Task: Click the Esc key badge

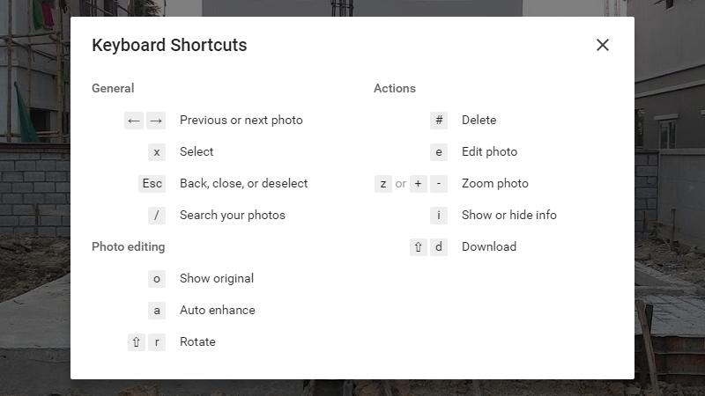Action: (x=152, y=184)
